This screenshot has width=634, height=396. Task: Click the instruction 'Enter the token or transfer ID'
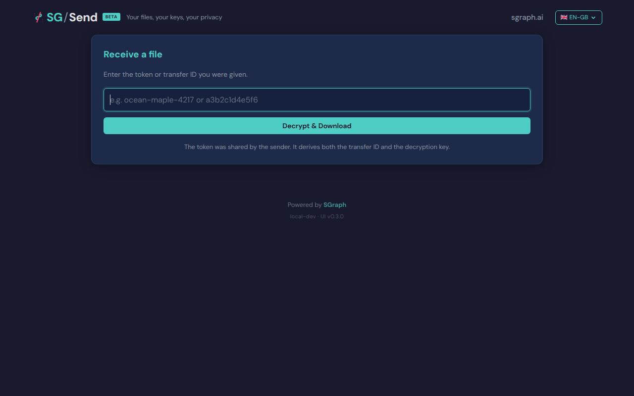[175, 74]
